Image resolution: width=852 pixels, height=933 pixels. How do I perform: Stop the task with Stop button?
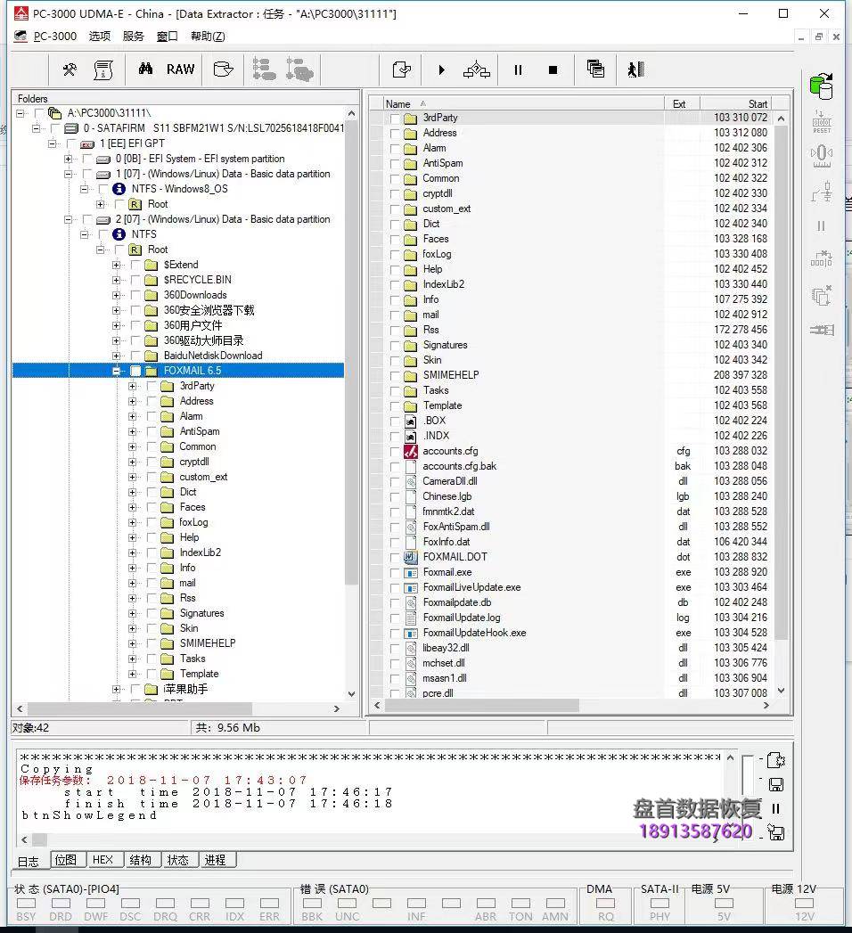[x=553, y=70]
